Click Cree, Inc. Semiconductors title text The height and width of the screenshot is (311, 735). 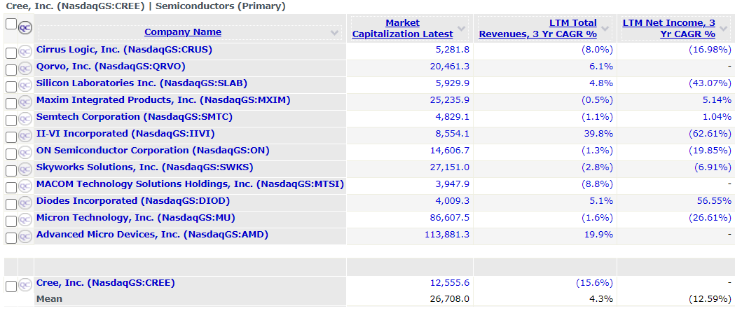tap(146, 6)
